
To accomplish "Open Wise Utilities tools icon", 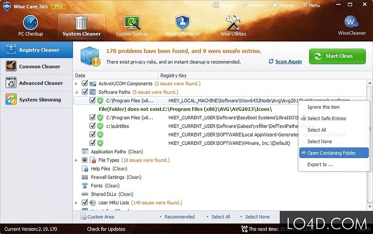I will tap(234, 22).
